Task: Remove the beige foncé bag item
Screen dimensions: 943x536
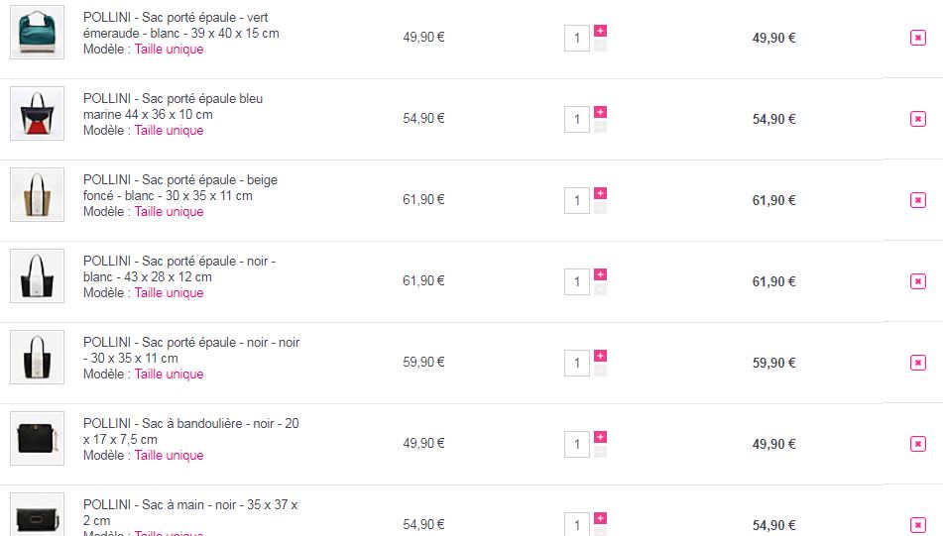Action: [x=917, y=200]
